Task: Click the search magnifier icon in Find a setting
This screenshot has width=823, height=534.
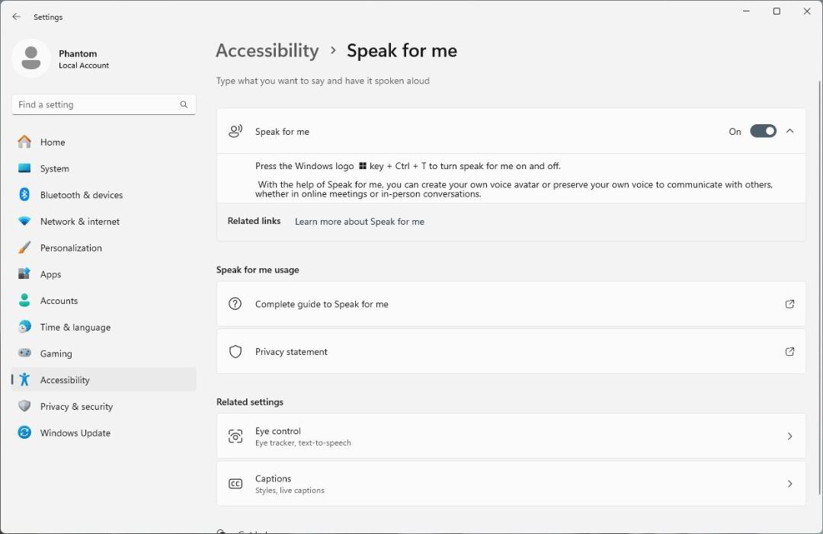Action: [184, 104]
